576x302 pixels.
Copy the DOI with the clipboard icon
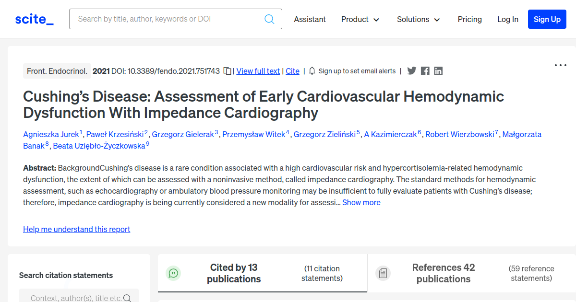click(228, 71)
